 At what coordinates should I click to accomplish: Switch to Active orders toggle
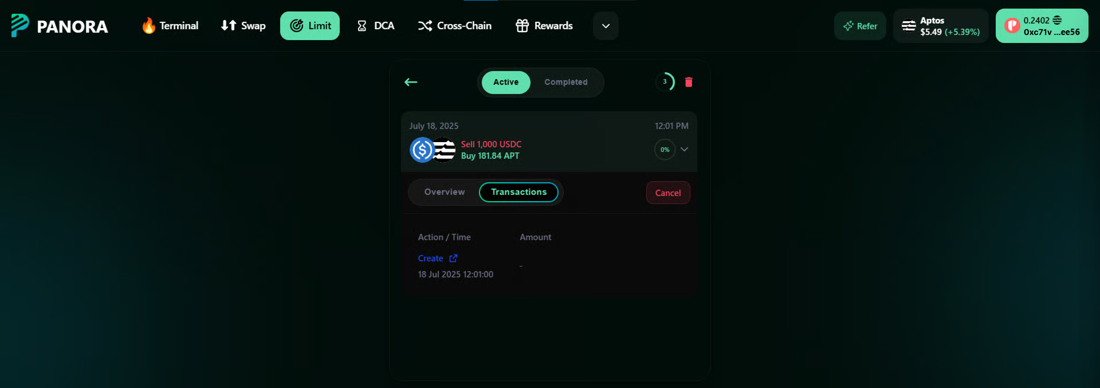coord(506,82)
